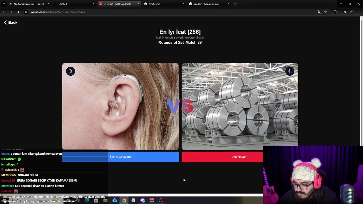Open File Explorer from the taskbar

tap(105, 200)
